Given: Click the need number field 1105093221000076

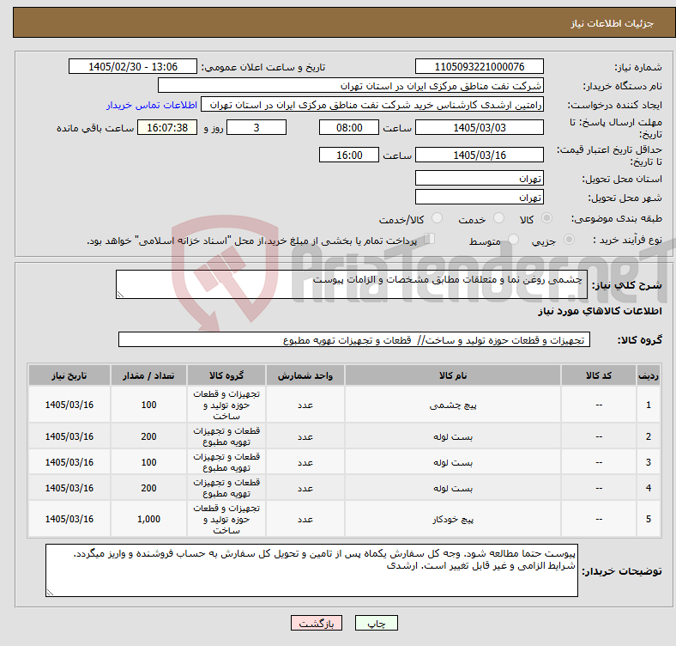Looking at the screenshot, I should click(479, 66).
